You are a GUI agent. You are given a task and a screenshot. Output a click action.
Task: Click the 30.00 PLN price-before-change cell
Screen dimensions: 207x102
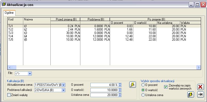(65, 33)
